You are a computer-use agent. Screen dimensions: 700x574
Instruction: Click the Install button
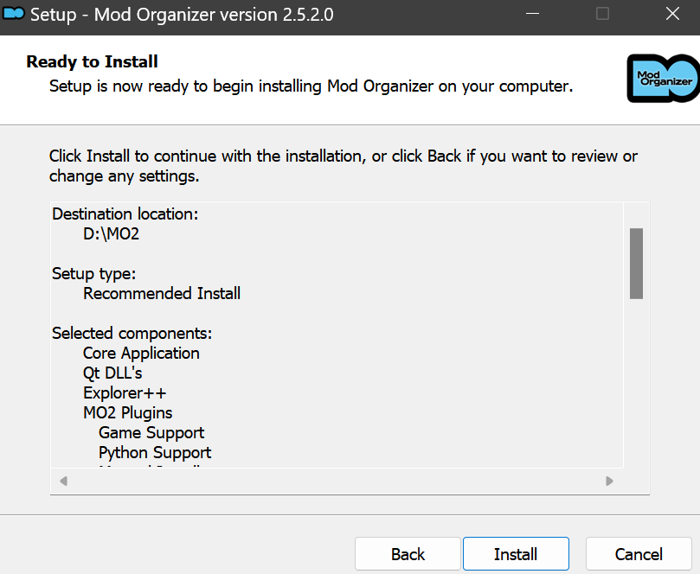pyautogui.click(x=516, y=554)
